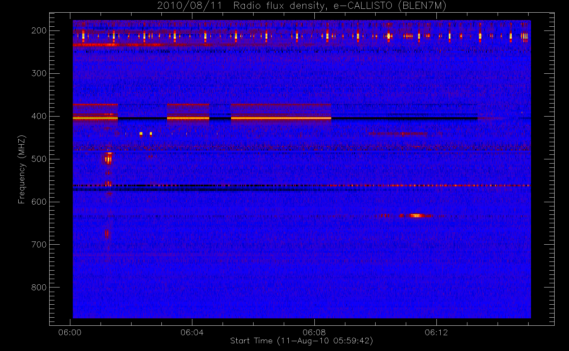Click the 'Start Time (11-Aug-10 05:59:42)' axis label

pos(301,341)
